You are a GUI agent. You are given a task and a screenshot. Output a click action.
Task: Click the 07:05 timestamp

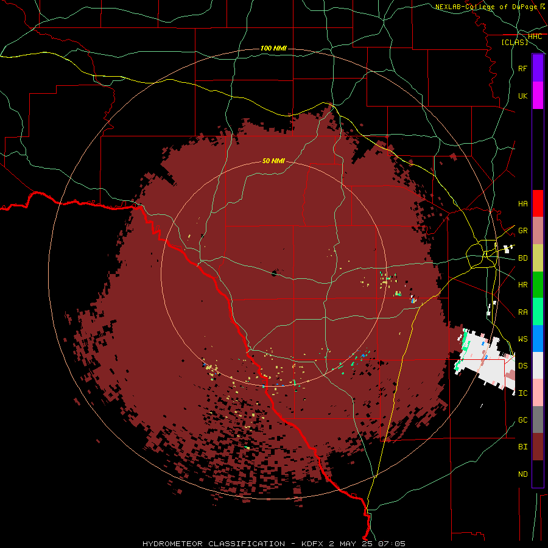point(393,544)
